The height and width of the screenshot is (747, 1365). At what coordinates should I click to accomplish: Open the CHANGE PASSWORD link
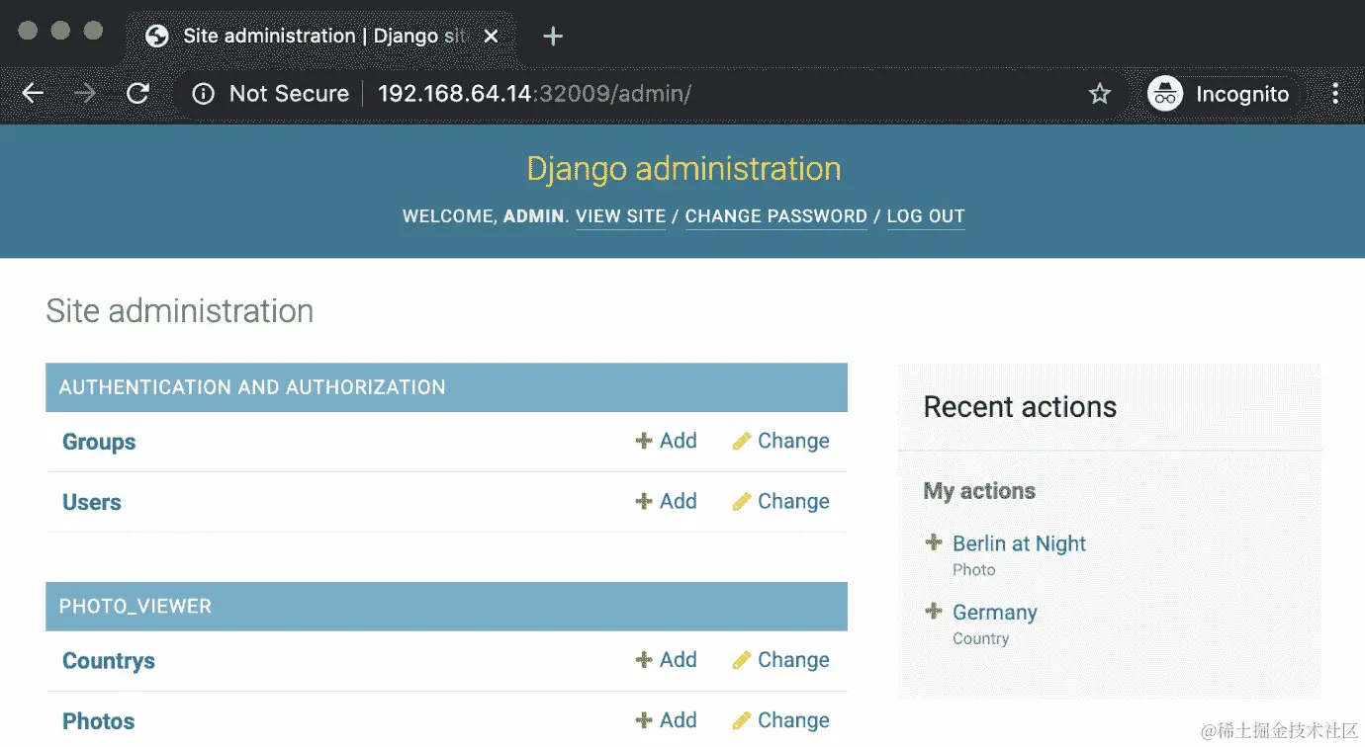coord(776,216)
